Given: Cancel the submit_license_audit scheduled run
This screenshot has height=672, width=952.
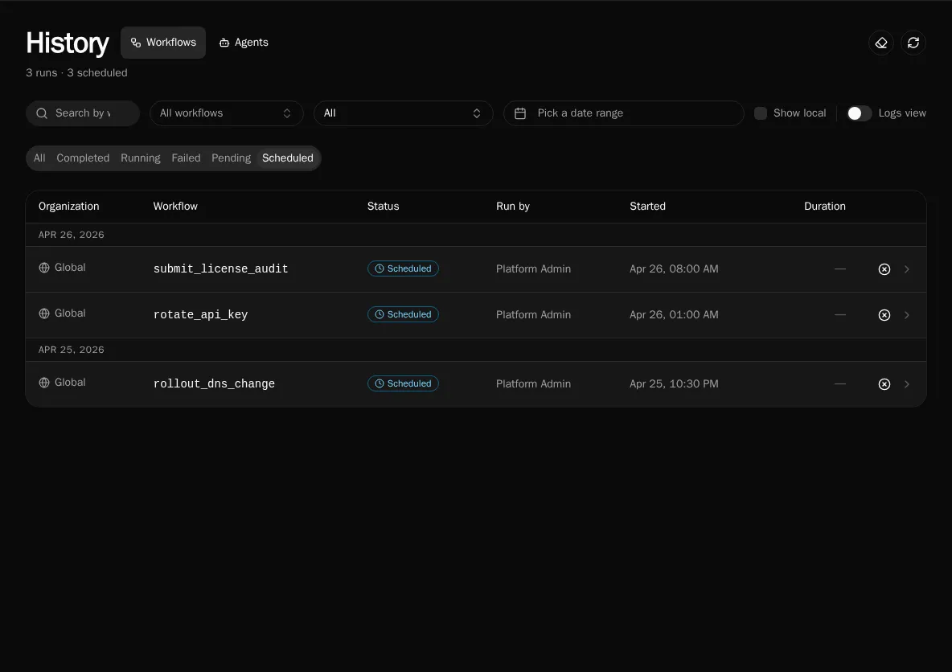Looking at the screenshot, I should (884, 269).
